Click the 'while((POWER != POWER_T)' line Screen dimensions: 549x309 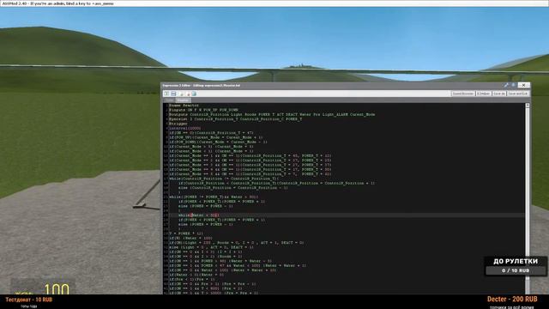click(x=214, y=197)
